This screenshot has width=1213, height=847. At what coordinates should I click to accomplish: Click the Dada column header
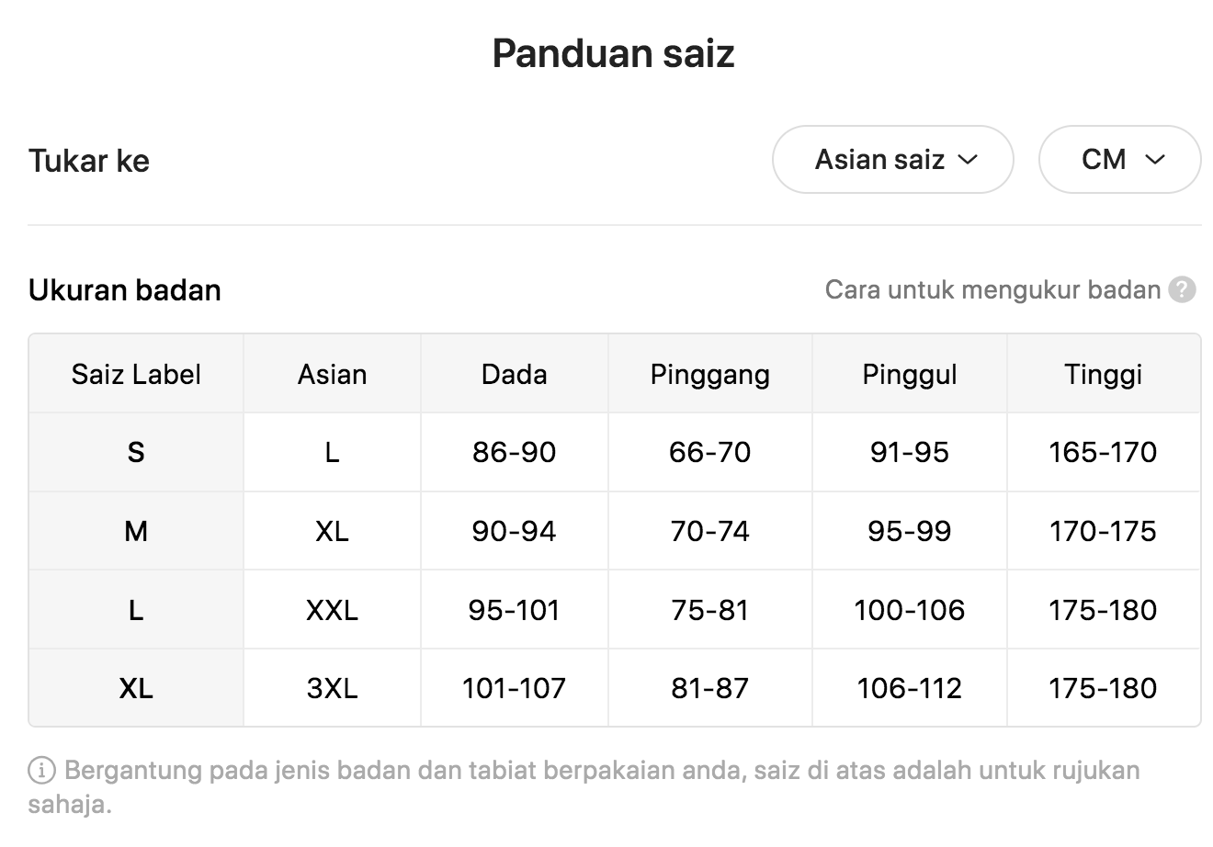click(x=514, y=374)
